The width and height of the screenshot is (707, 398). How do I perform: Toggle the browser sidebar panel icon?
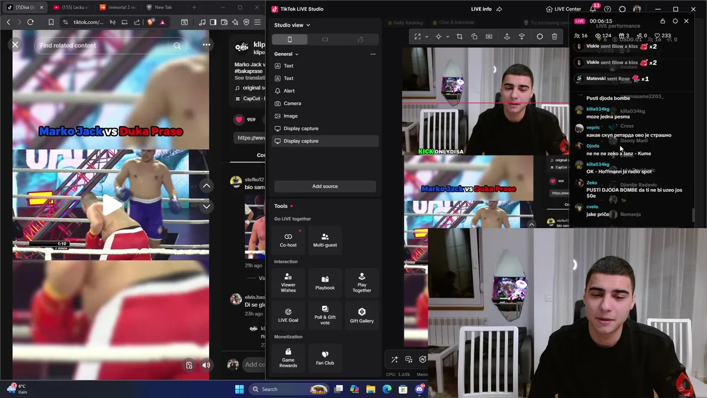coord(213,22)
